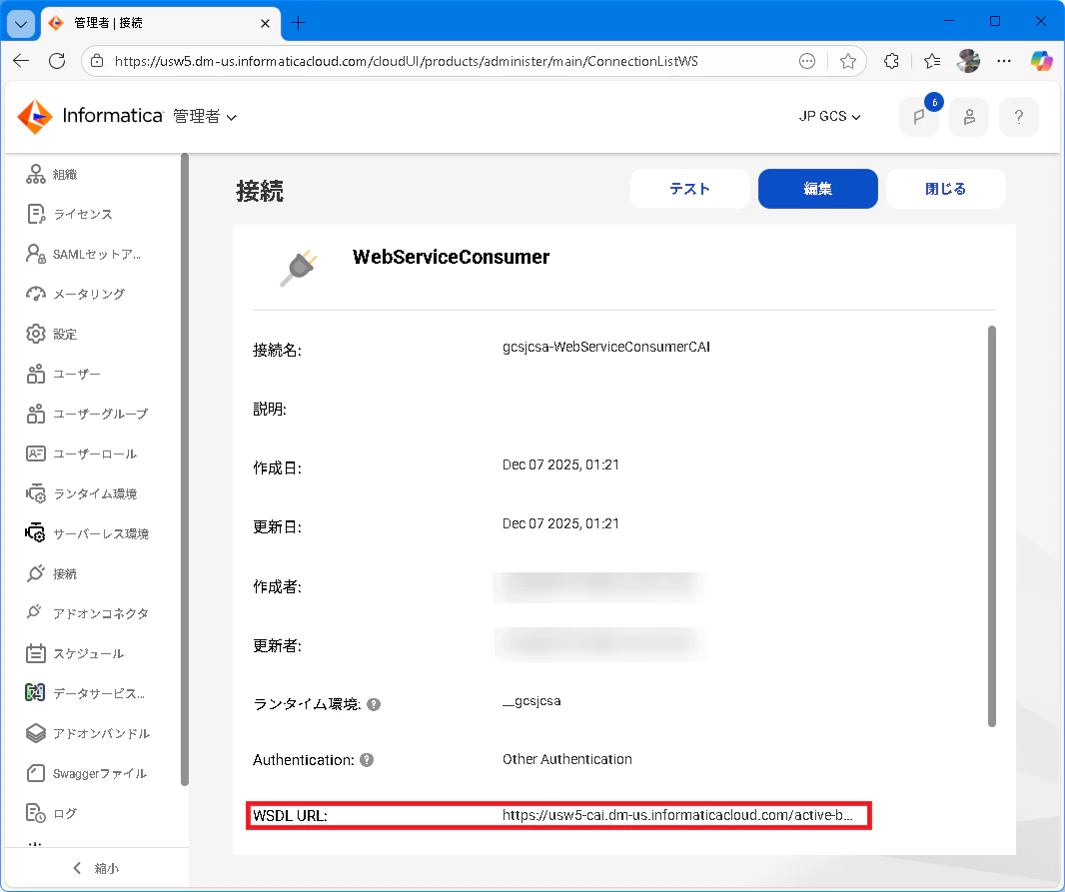The height and width of the screenshot is (892, 1065).
Task: Select the ランタイム環境 icon
Action: click(x=35, y=493)
